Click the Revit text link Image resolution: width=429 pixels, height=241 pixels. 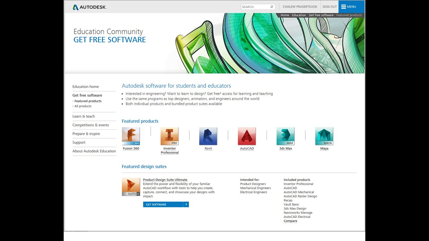(208, 149)
